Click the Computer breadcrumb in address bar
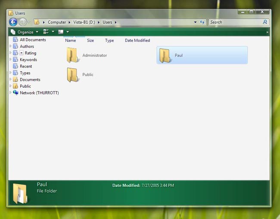The width and height of the screenshot is (280, 219). pyautogui.click(x=57, y=22)
